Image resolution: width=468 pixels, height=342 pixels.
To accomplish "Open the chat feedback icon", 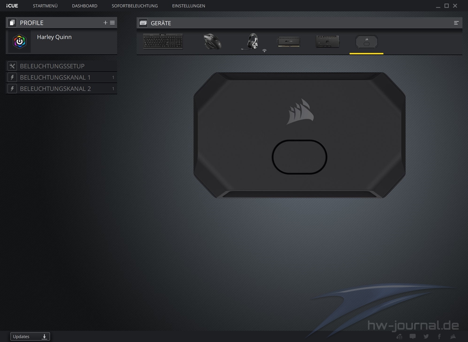I will point(413,336).
